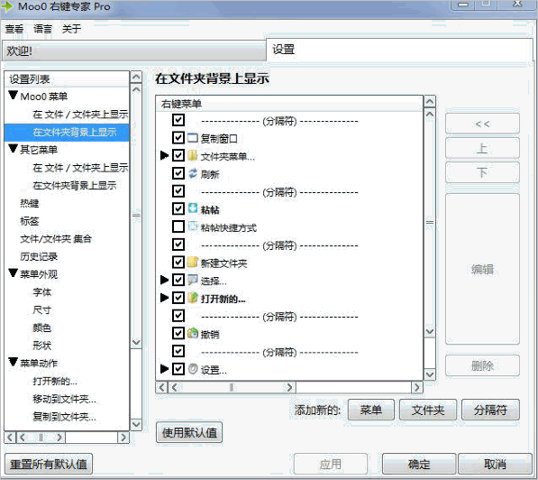Switch to the 欢迎! tab
Viewport: 538px width, 480px height.
tap(133, 51)
